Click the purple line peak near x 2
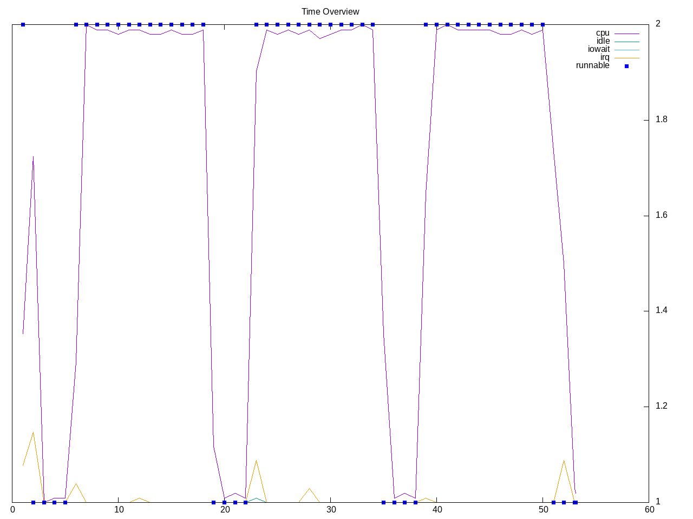693x519 pixels. 33,157
